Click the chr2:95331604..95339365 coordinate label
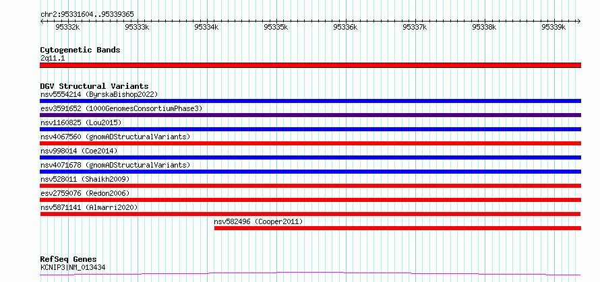 (x=87, y=14)
